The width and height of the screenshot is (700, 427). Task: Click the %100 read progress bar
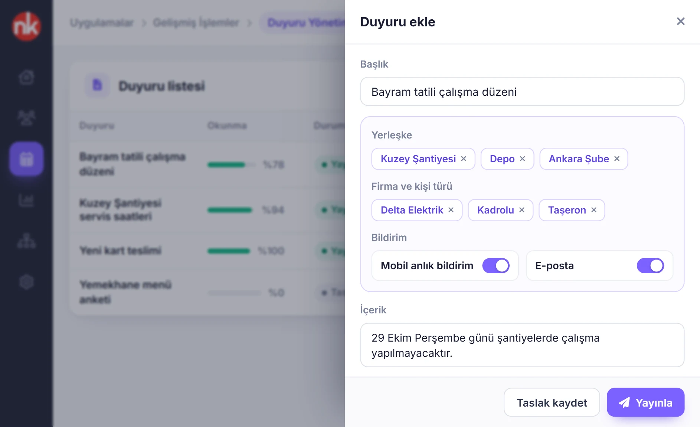229,251
